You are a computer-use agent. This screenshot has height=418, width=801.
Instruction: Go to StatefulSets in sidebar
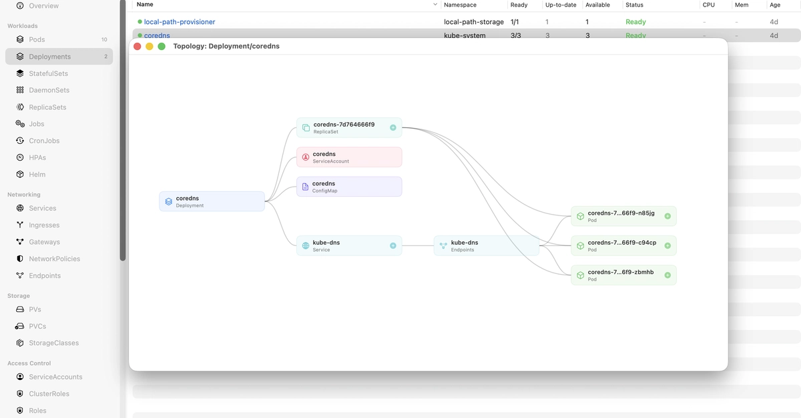pos(48,73)
